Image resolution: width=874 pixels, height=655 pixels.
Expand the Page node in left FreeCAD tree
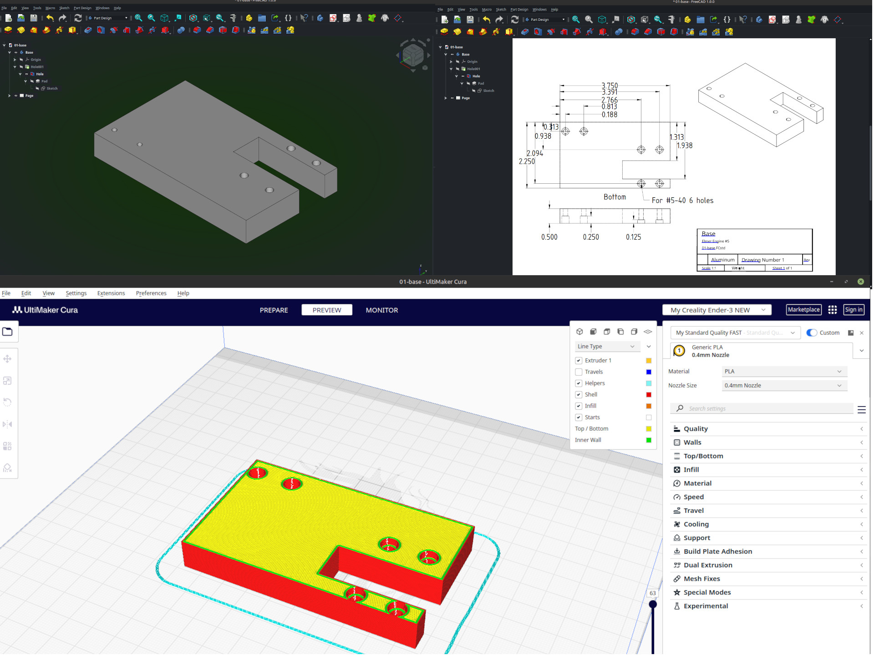(x=9, y=96)
